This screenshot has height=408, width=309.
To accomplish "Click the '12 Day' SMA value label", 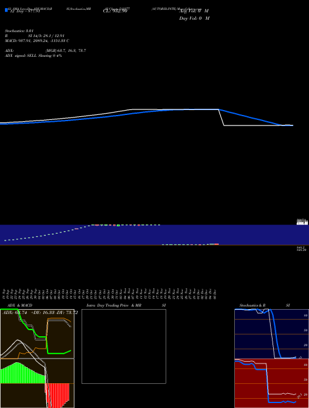I will [25, 11].
